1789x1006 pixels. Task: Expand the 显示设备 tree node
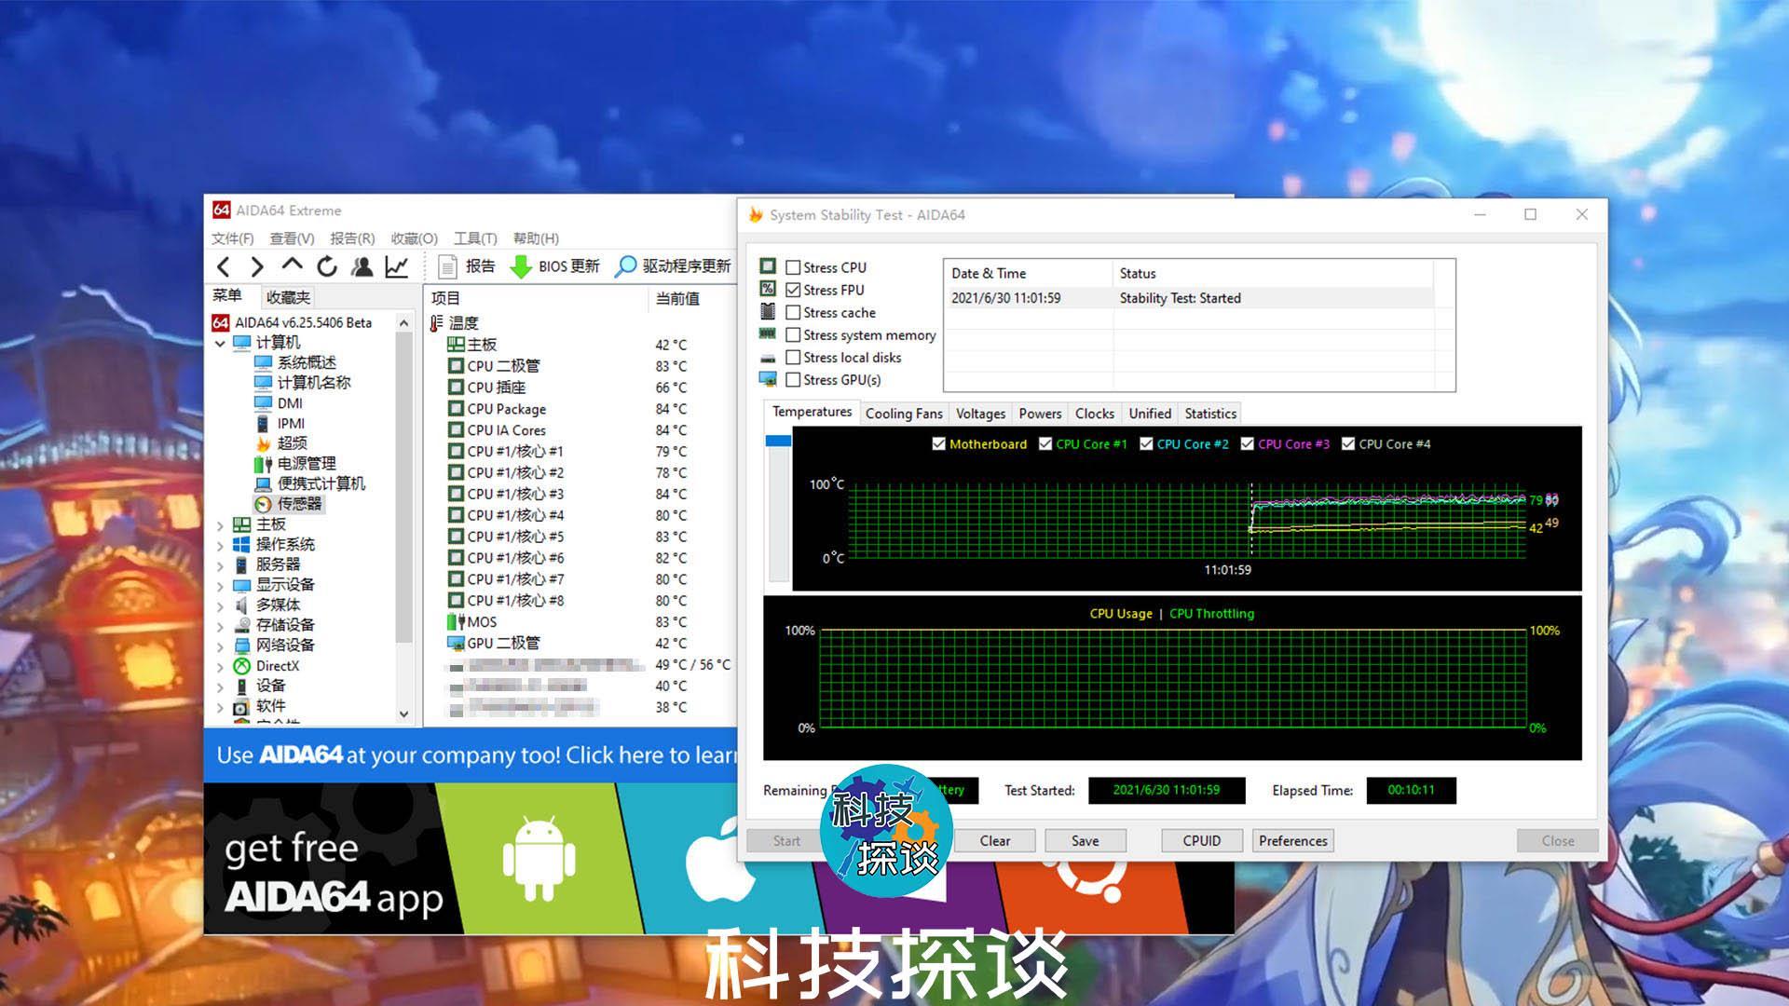point(220,586)
